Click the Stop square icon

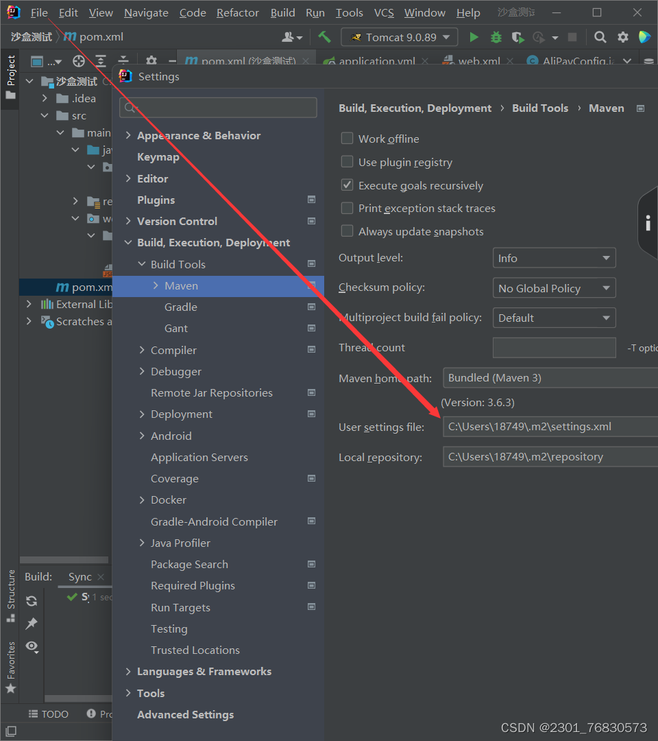572,37
